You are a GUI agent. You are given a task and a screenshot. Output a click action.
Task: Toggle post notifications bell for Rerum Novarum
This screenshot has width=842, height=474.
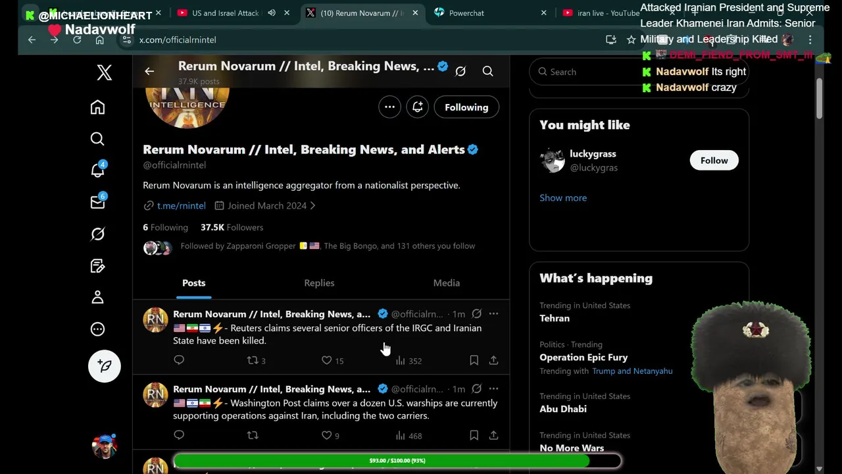tap(418, 107)
